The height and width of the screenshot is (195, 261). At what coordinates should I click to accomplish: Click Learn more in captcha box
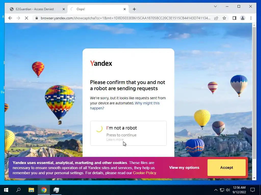(x=115, y=139)
